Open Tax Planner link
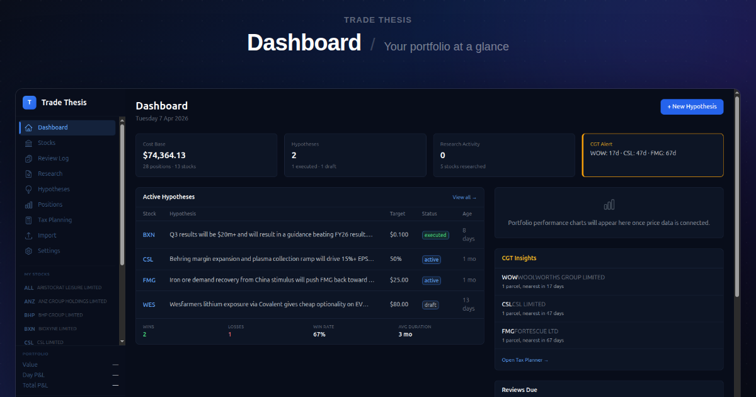Screen dimensions: 756x397 (x=525, y=360)
